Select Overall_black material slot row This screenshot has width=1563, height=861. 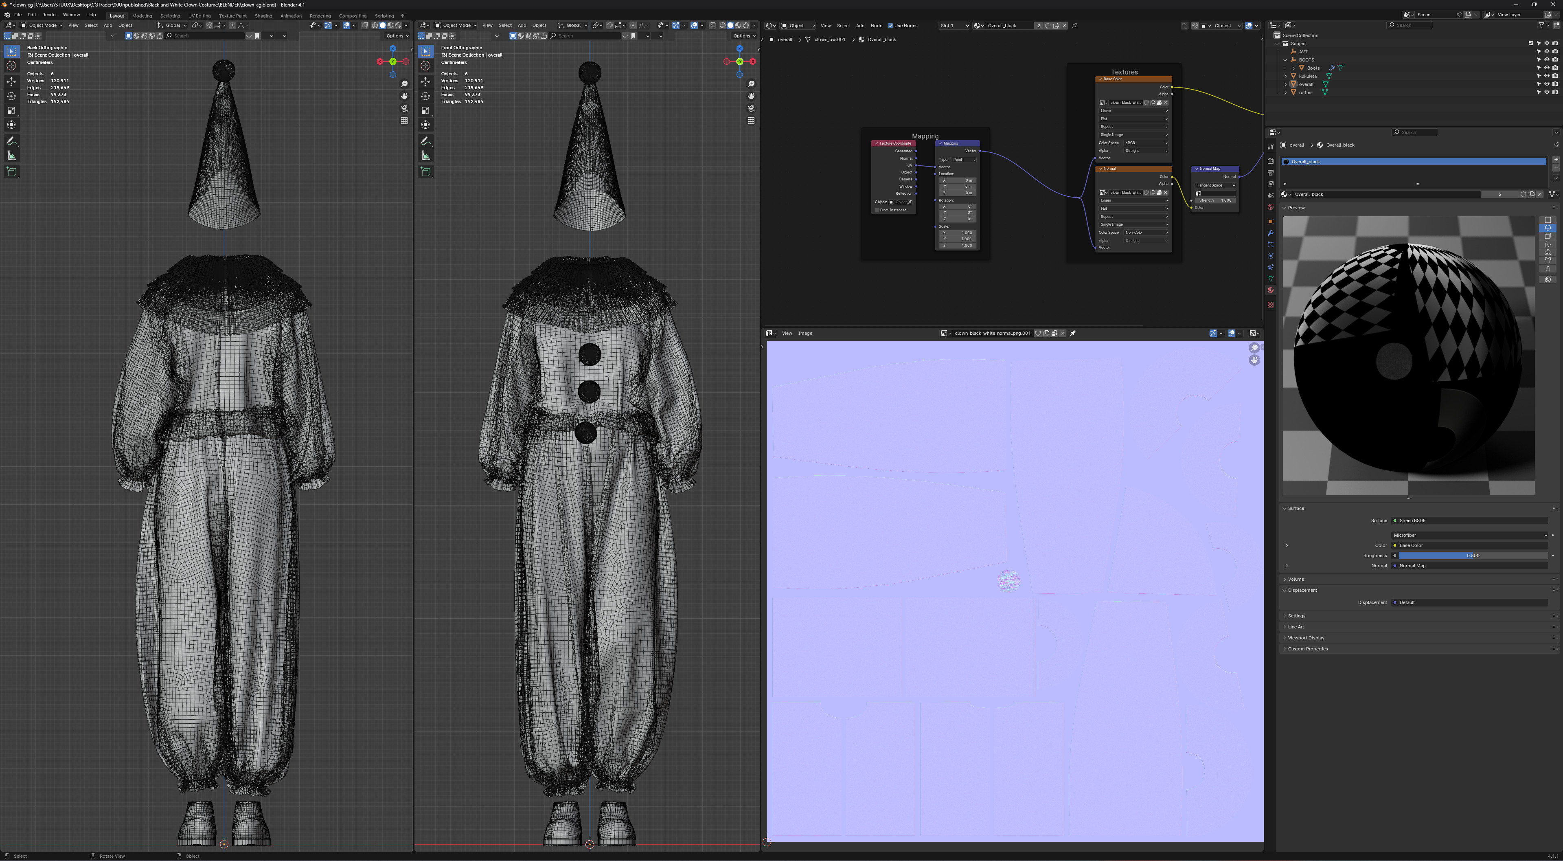coord(1413,162)
